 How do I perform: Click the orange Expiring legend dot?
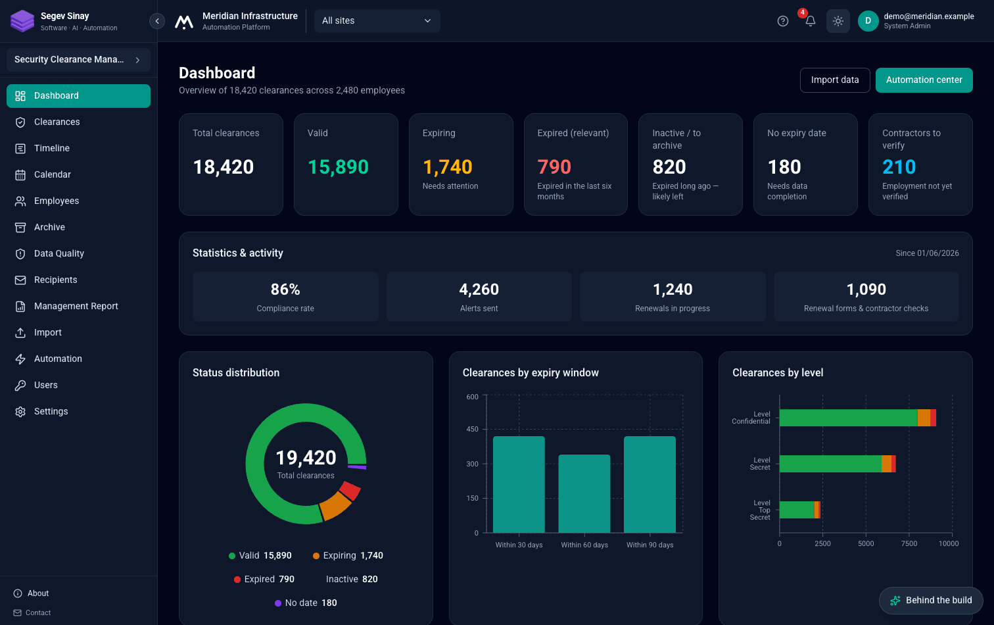316,556
